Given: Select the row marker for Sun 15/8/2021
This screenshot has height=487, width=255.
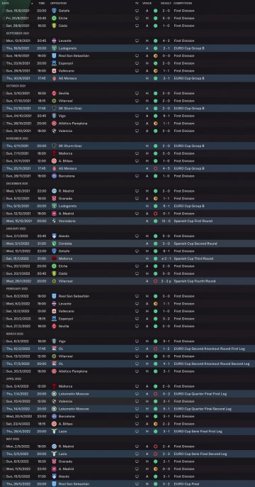Looking at the screenshot, I should click(4, 11).
